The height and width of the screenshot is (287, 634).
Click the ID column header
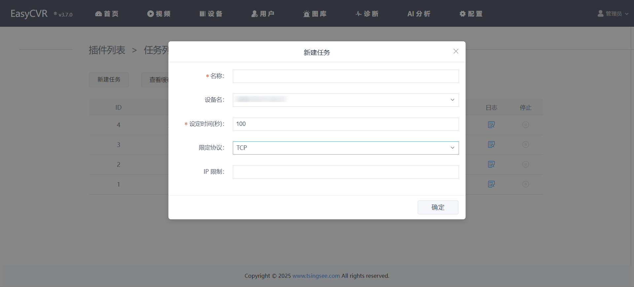pyautogui.click(x=119, y=108)
